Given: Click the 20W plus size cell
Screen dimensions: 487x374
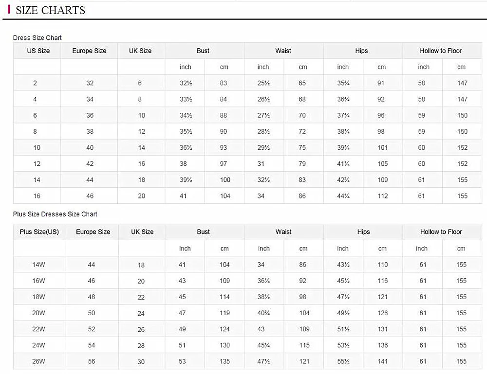Looking at the screenshot, I should [x=38, y=313].
